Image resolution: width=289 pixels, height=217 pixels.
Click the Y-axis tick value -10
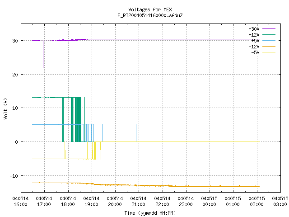point(14,176)
